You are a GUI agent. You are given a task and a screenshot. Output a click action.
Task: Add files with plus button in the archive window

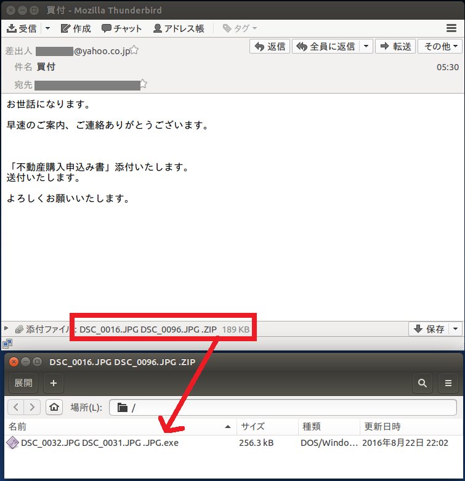point(54,383)
